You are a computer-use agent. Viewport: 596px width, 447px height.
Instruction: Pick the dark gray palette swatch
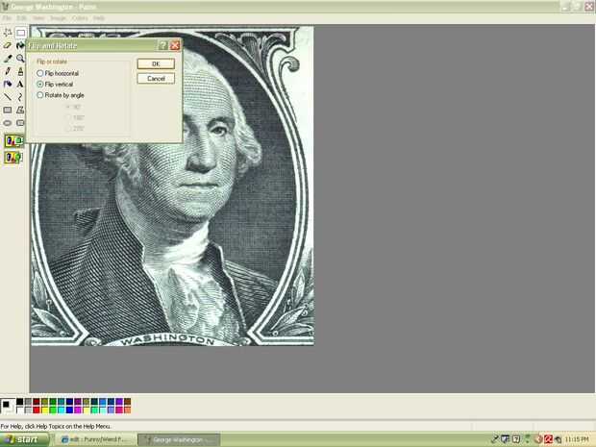(28, 402)
